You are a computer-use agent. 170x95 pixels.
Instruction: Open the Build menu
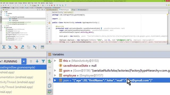point(29,3)
